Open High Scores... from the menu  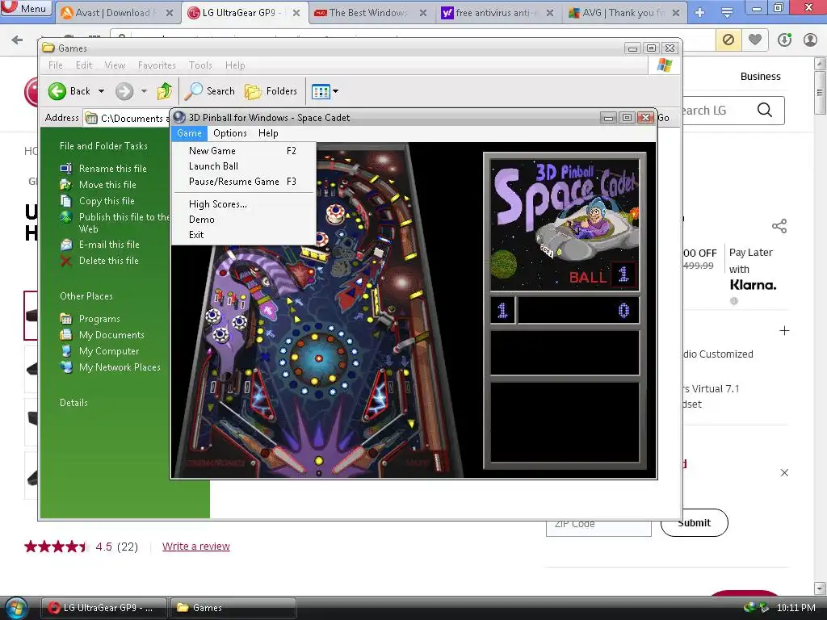[243, 204]
